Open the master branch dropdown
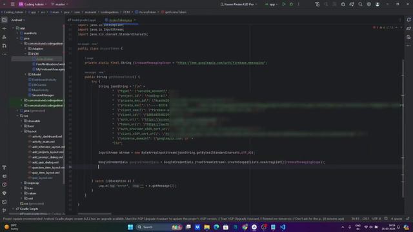 (x=59, y=5)
